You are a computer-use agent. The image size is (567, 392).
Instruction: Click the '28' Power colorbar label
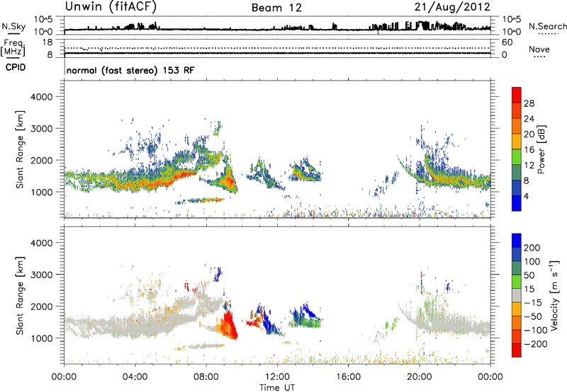click(x=529, y=103)
